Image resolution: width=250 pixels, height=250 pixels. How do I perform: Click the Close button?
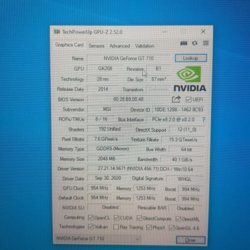tap(190, 240)
